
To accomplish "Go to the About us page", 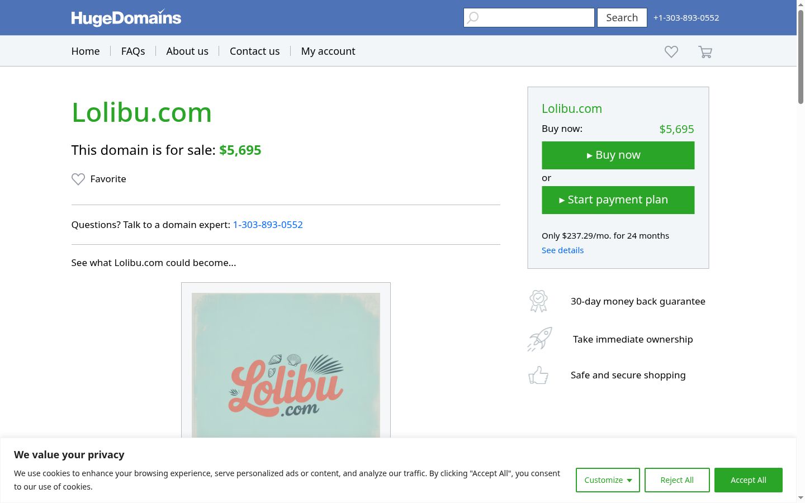I will click(187, 51).
